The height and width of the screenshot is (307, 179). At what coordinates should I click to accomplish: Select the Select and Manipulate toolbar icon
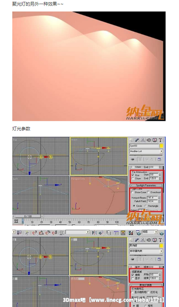coord(27,233)
